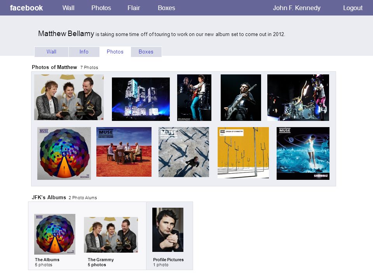Open the Showbiz album cover photo
Image resolution: width=373 pixels, height=279 pixels.
303,153
